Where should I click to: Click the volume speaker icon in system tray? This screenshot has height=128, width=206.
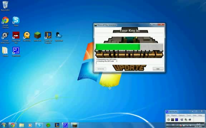click(190, 126)
